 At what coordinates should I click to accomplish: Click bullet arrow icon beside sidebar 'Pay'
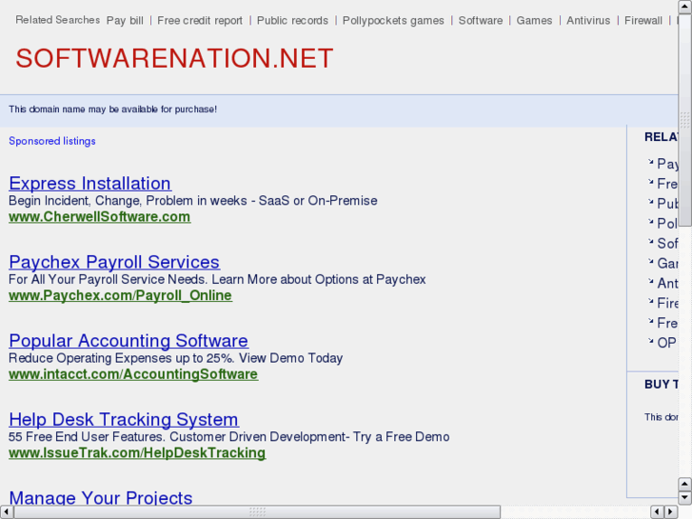[x=650, y=162]
